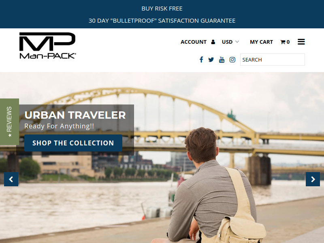The width and height of the screenshot is (324, 243).
Task: Click the account user icon
Action: pyautogui.click(x=213, y=42)
